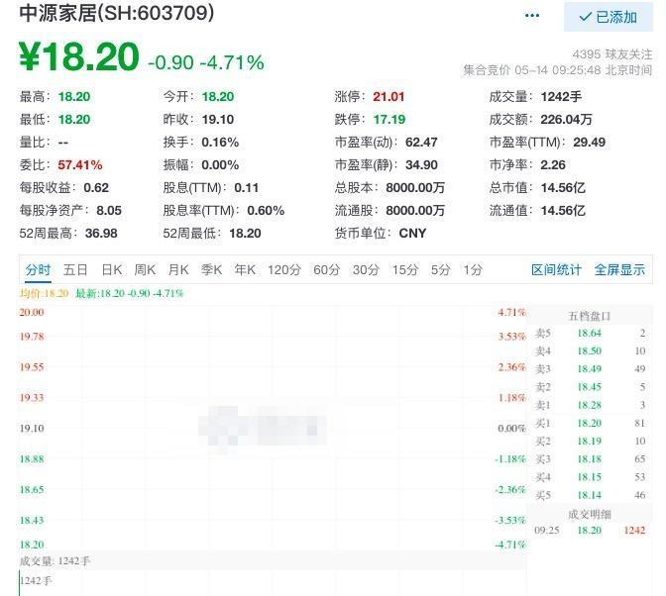The width and height of the screenshot is (666, 596).
Task: Choose the 30分 interval tab
Action: (366, 270)
